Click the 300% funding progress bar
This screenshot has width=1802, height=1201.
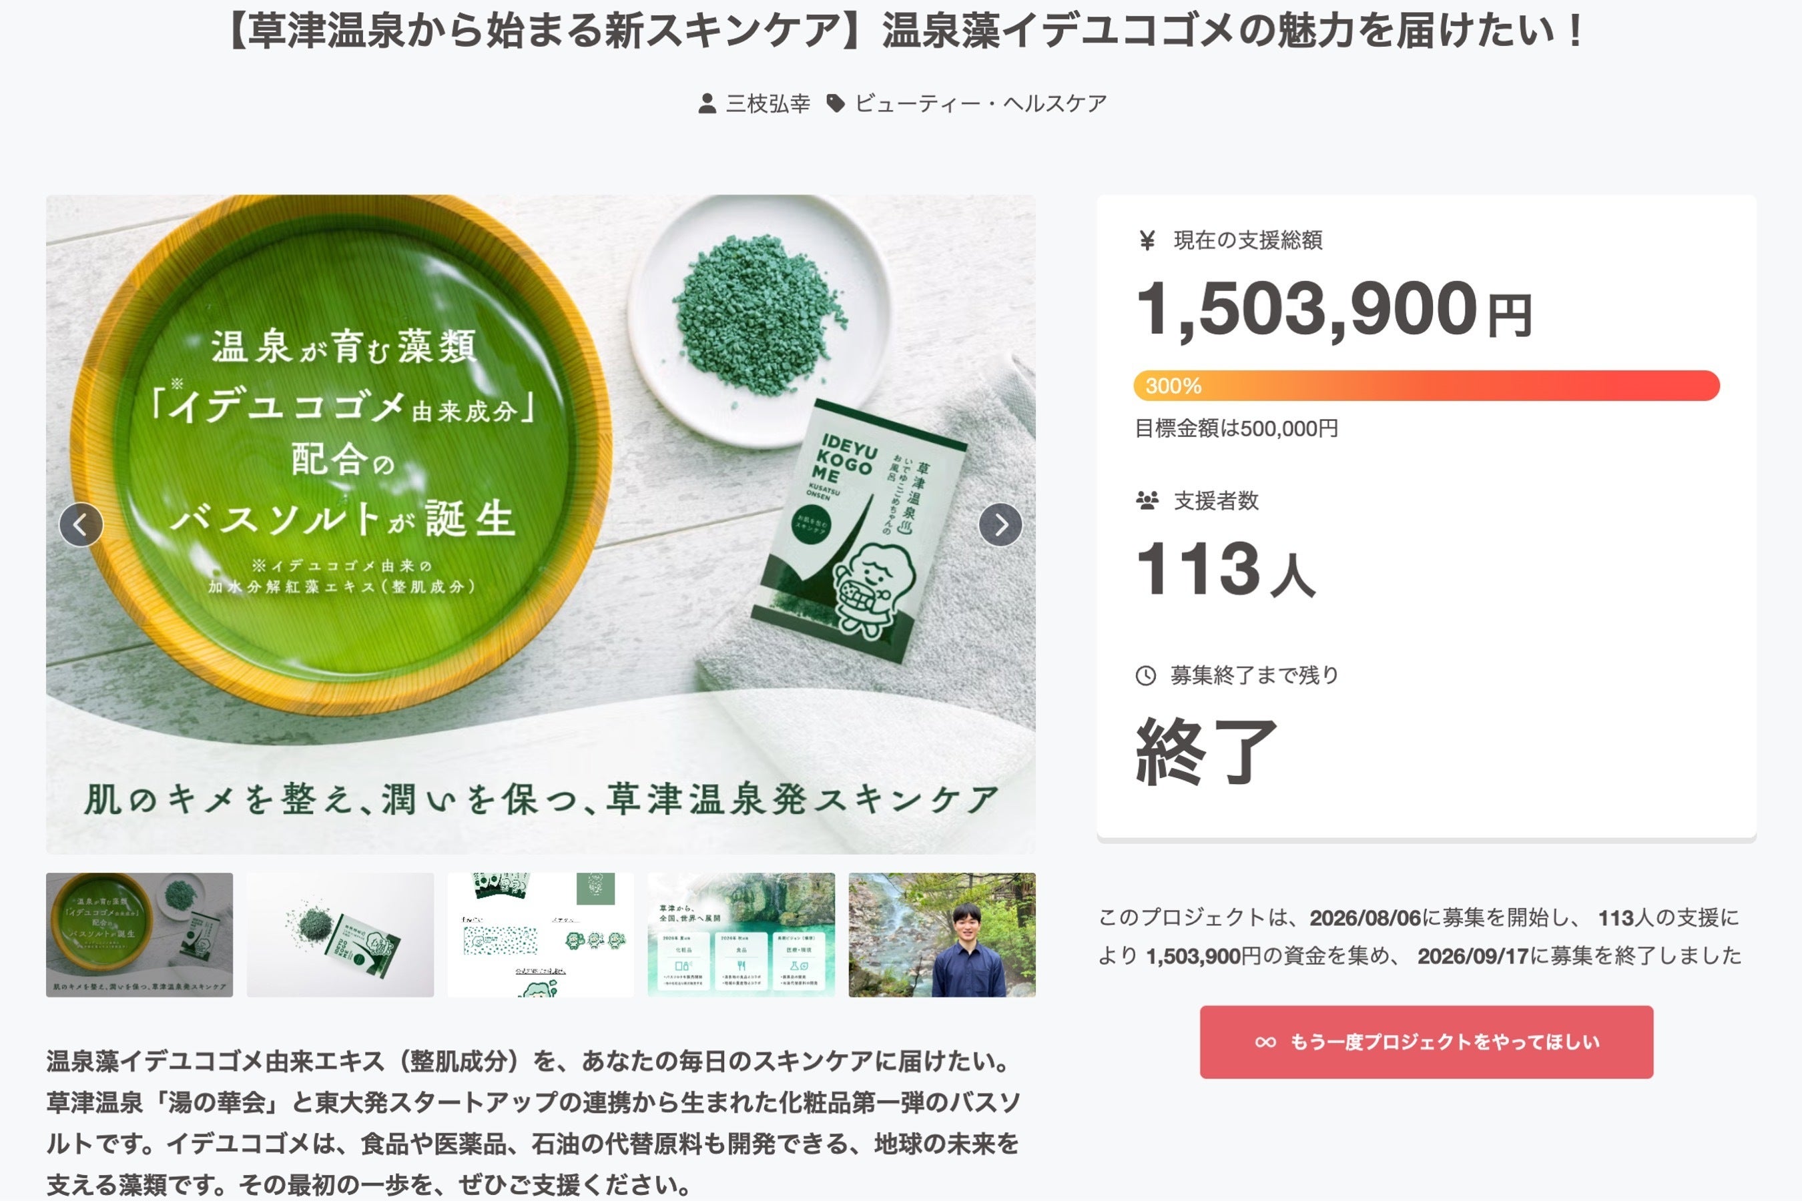tap(1427, 385)
